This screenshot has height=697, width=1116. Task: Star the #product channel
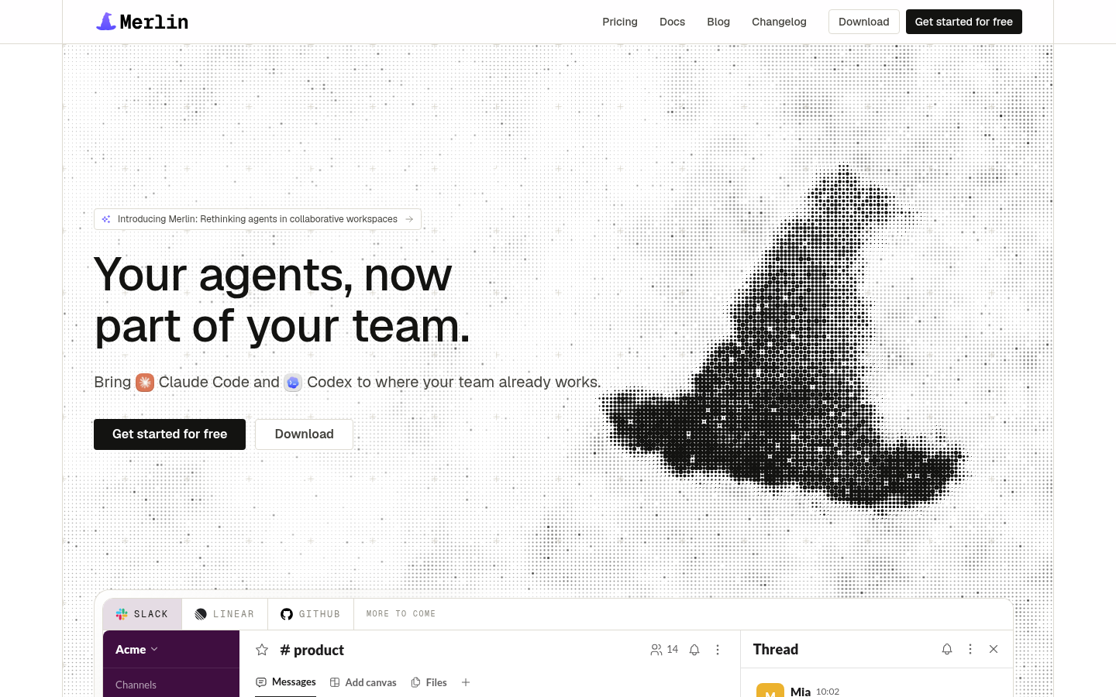(x=262, y=650)
